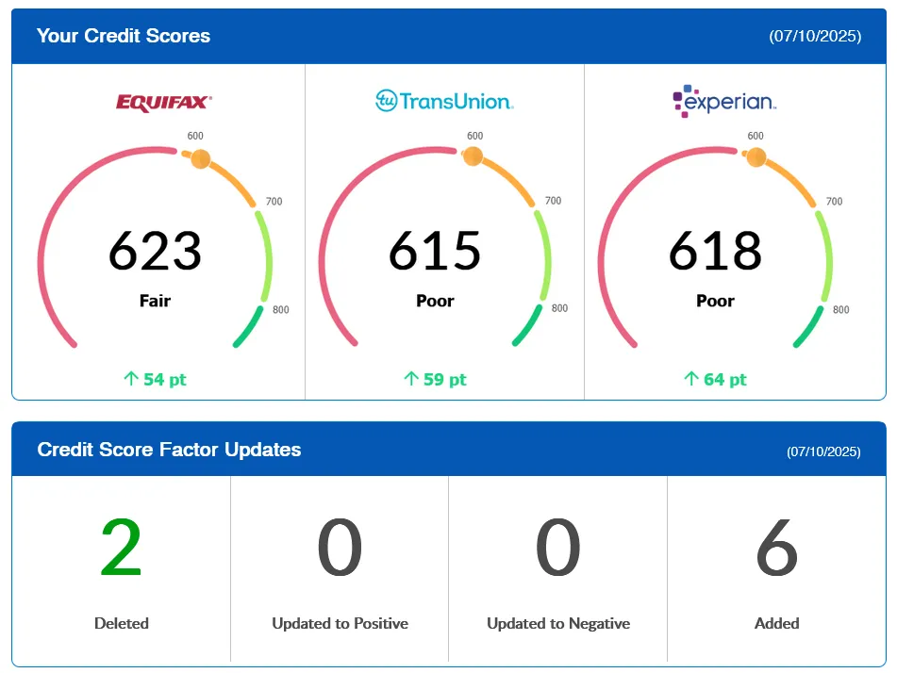Click the date in Factor Updates header
The image size is (897, 673).
point(823,451)
